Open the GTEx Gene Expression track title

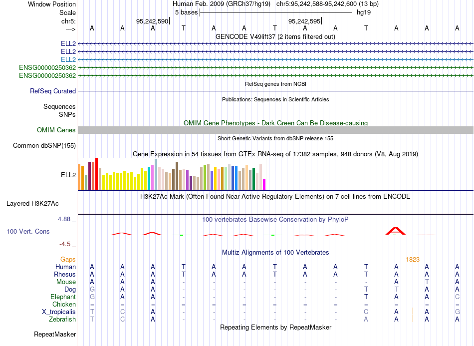click(x=275, y=154)
